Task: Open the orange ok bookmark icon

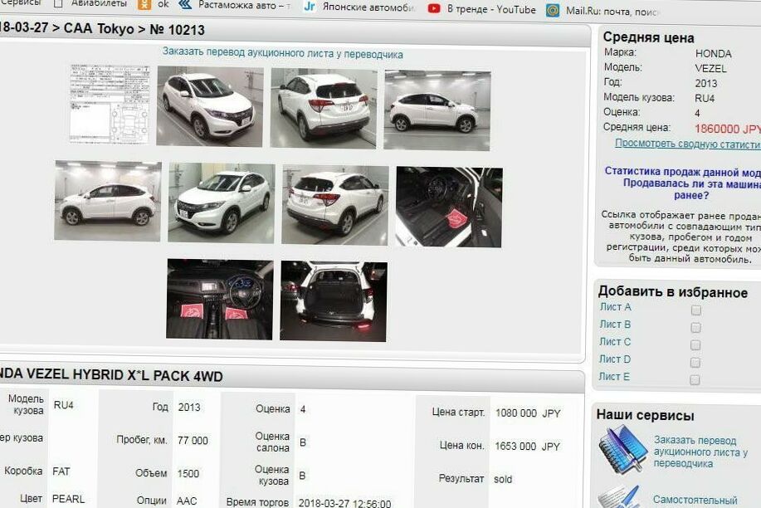Action: pos(144,4)
